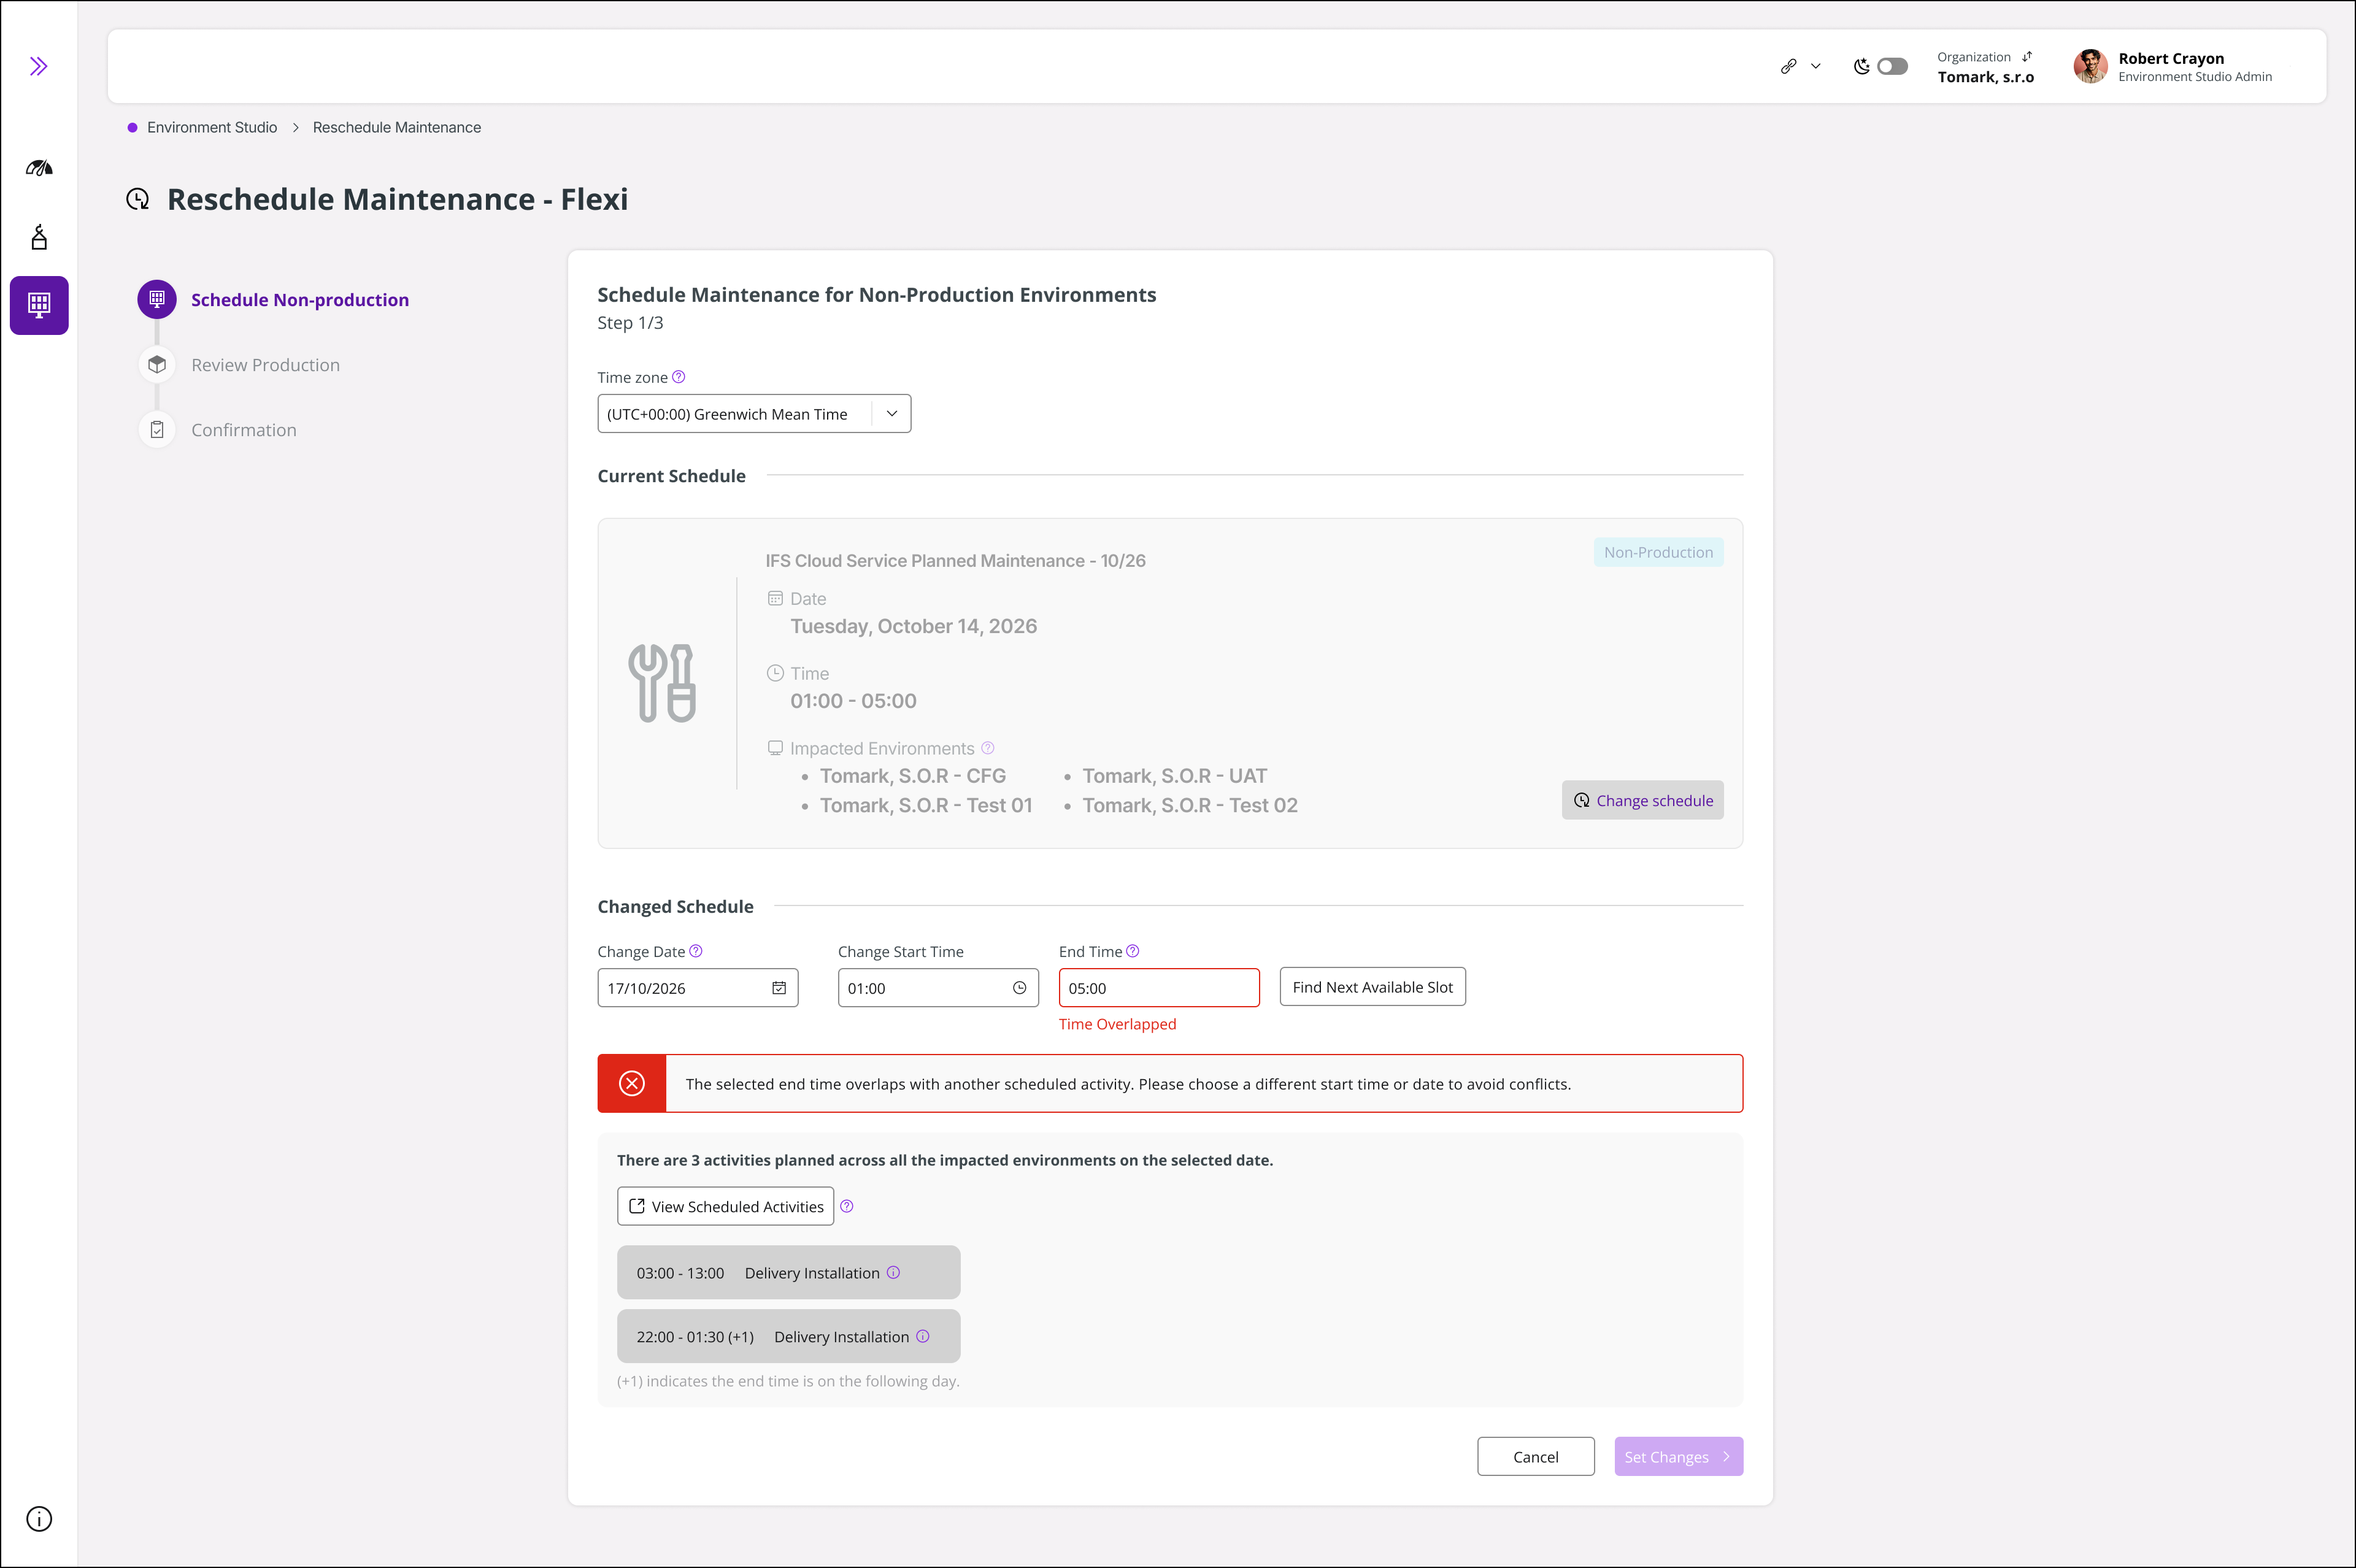Click the Cancel button

point(1536,1457)
